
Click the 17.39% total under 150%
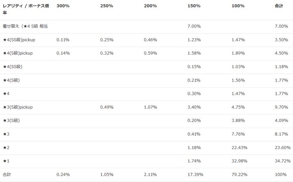point(195,174)
